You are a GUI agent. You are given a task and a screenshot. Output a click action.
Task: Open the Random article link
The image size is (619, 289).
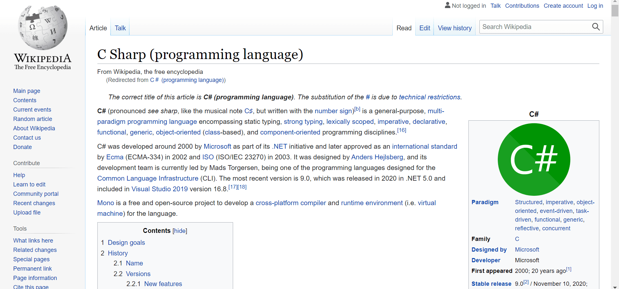point(33,119)
